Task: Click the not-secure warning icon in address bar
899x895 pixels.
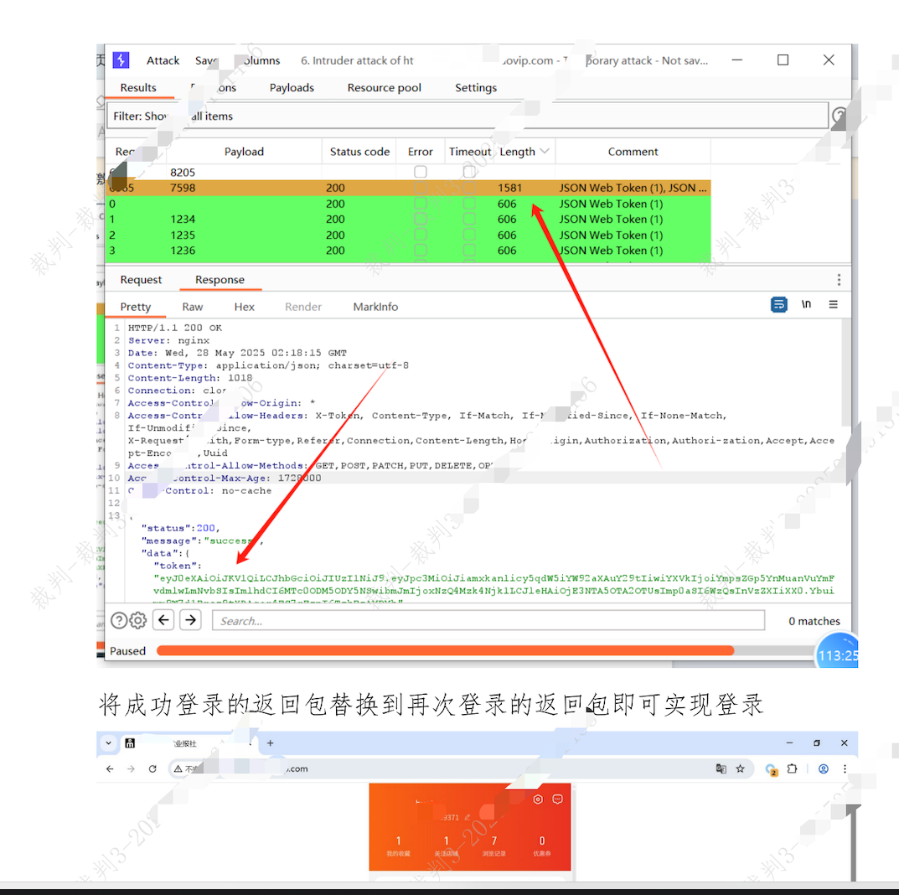Action: point(178,768)
